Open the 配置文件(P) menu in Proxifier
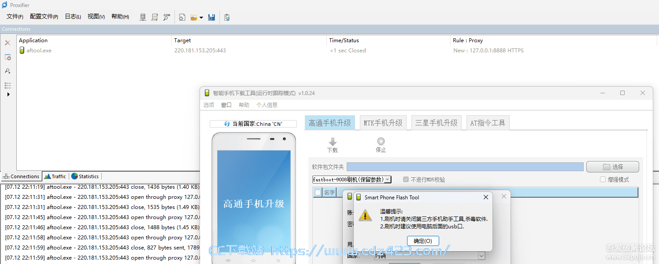 (x=44, y=17)
